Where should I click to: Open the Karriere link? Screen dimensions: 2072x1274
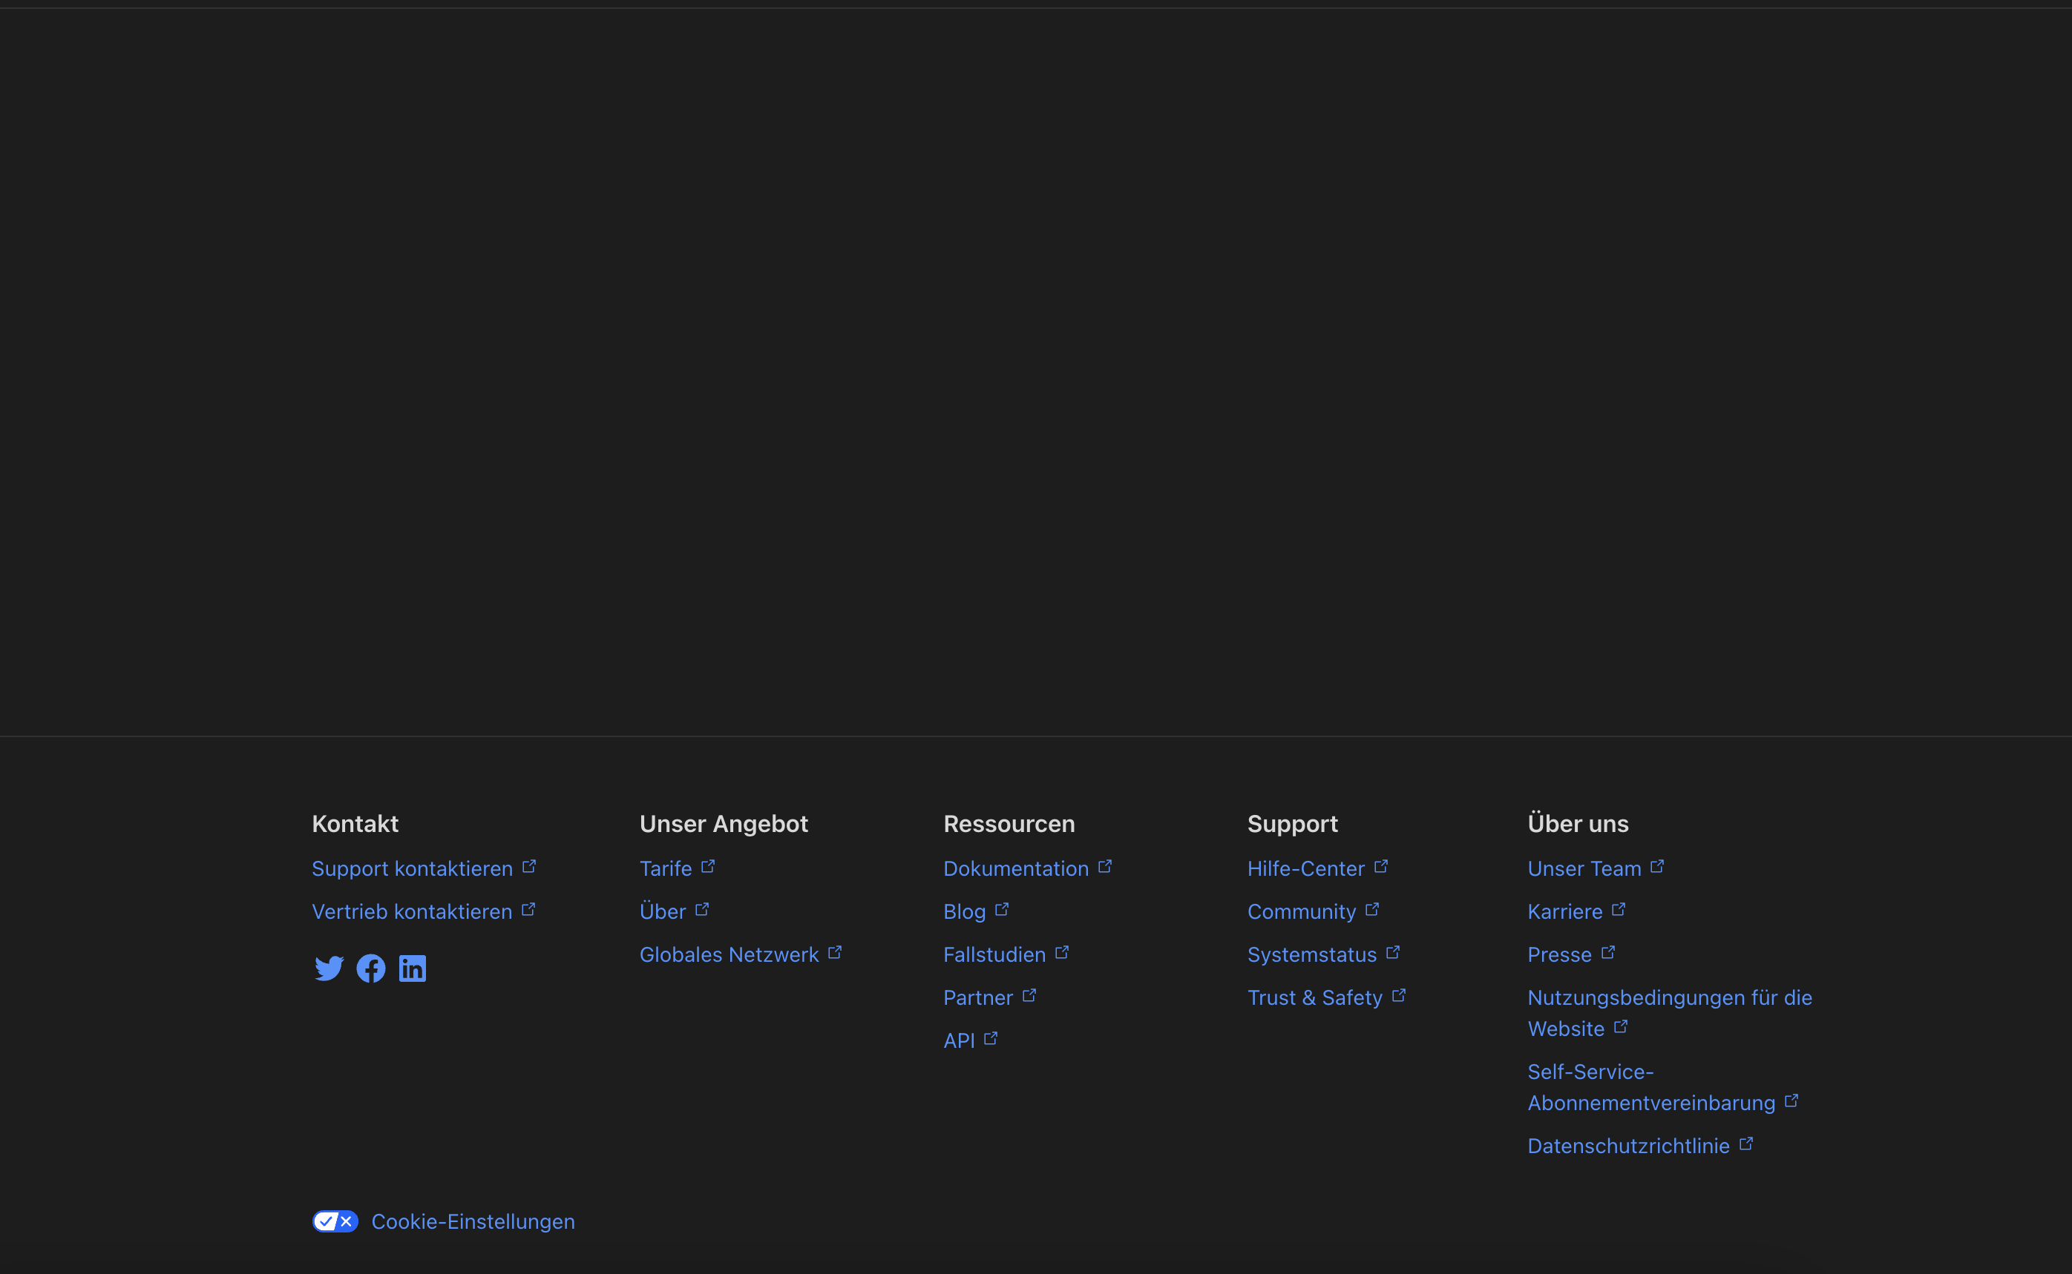point(1564,911)
